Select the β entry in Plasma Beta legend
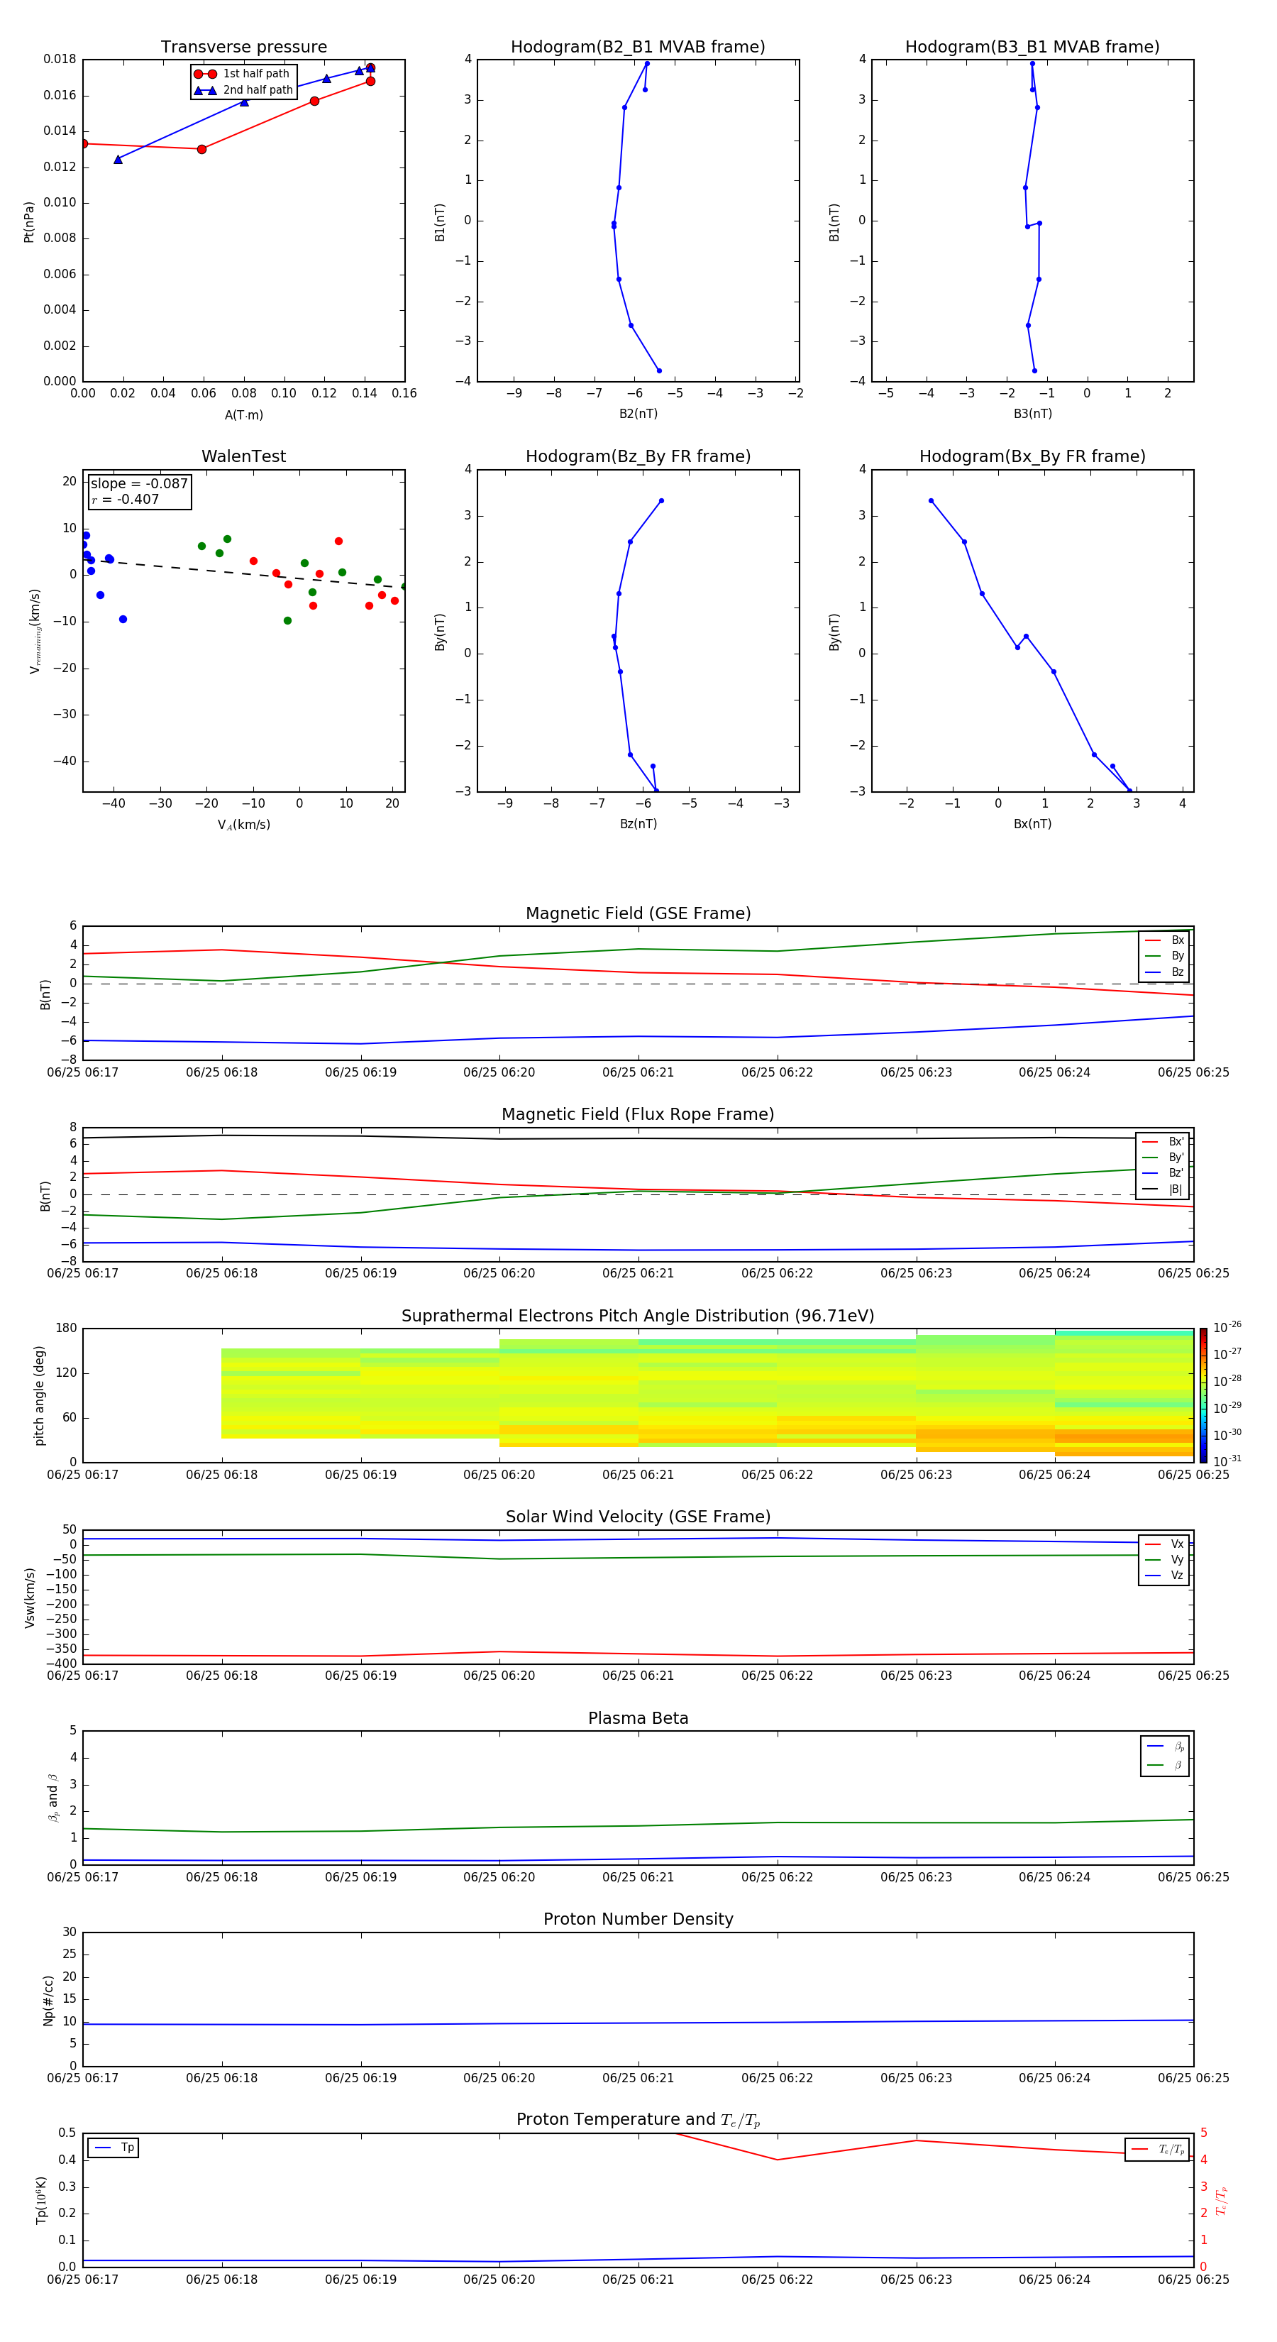This screenshot has height=2342, width=1277. pos(1165,1765)
